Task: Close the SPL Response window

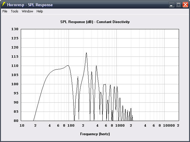Action: point(185,5)
